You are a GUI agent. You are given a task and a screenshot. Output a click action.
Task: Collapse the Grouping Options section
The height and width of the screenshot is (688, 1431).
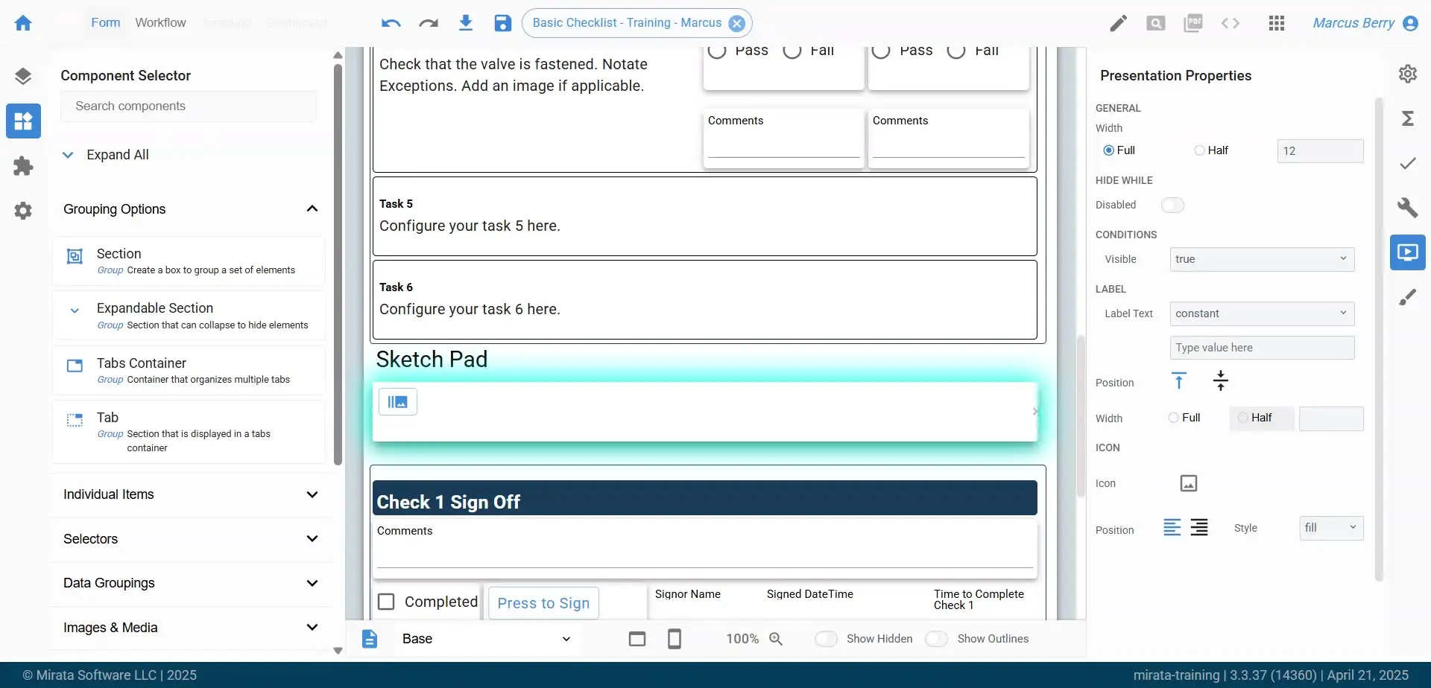coord(312,208)
